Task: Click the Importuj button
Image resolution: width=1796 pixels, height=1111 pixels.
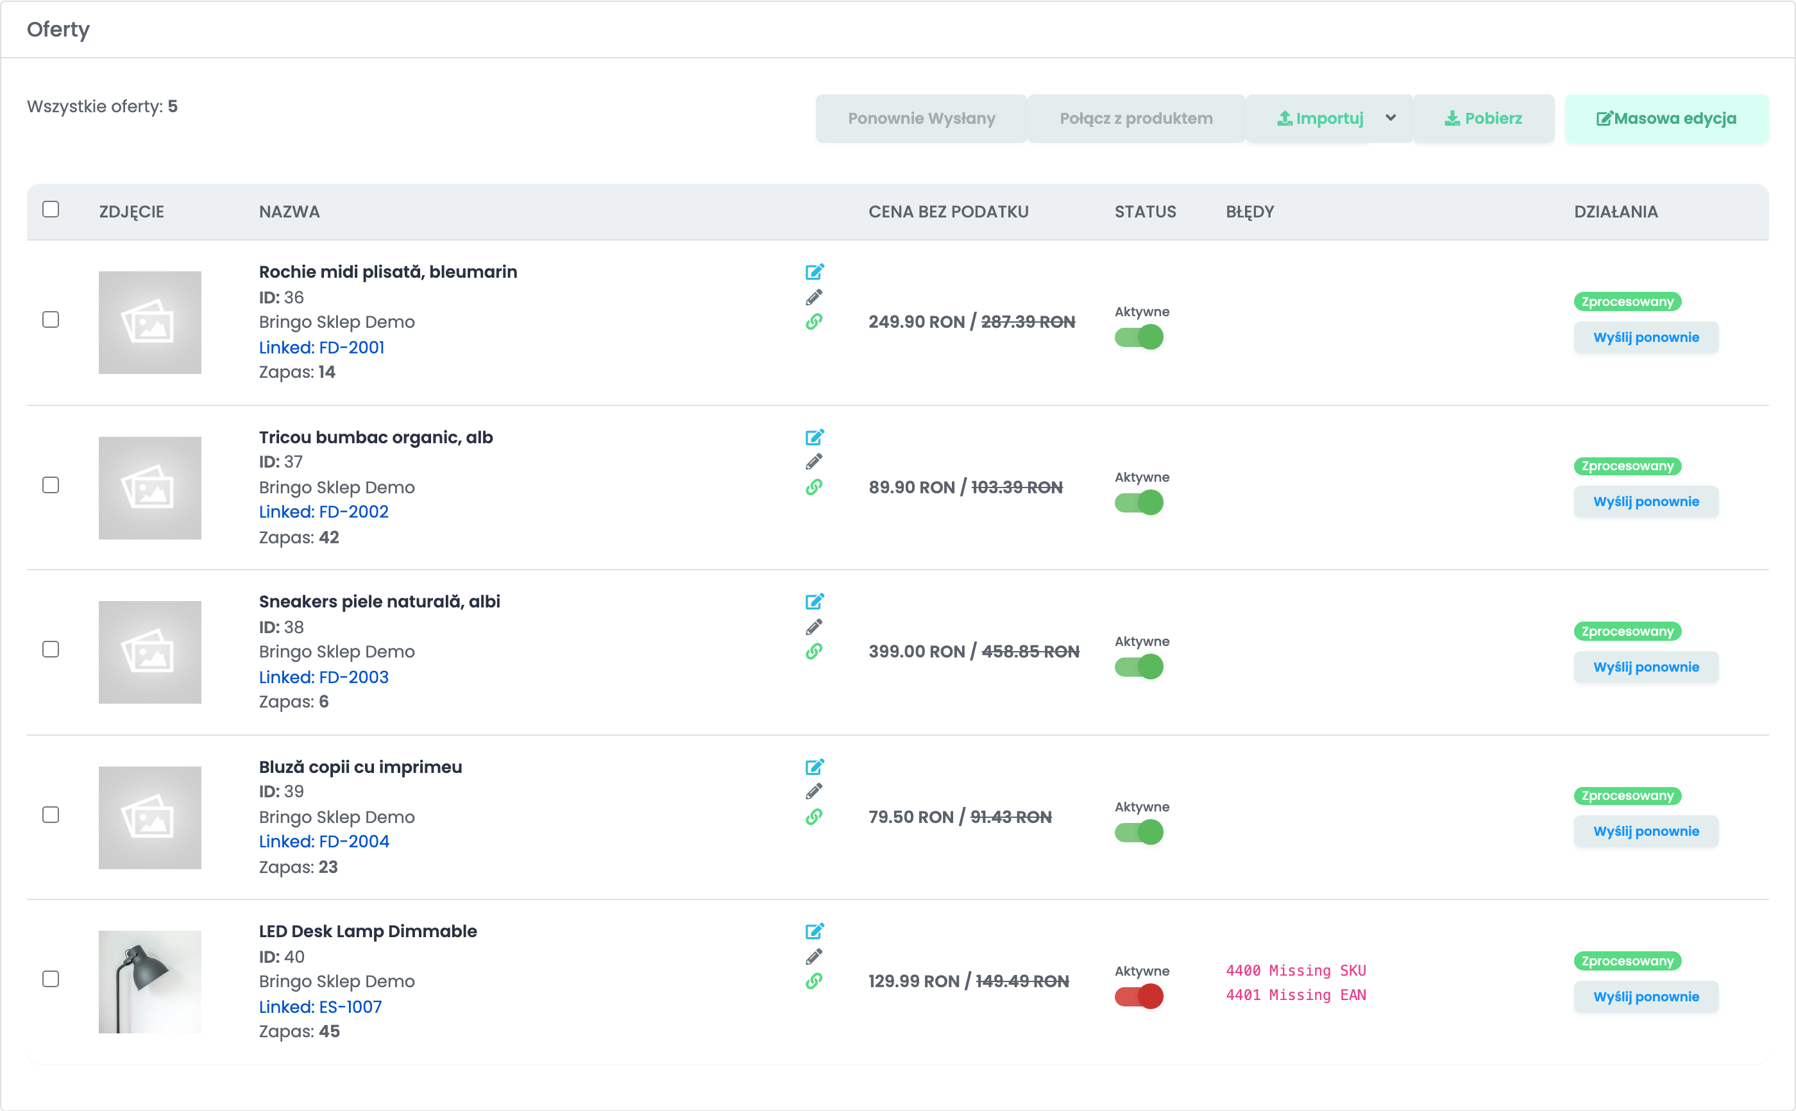Action: point(1320,118)
